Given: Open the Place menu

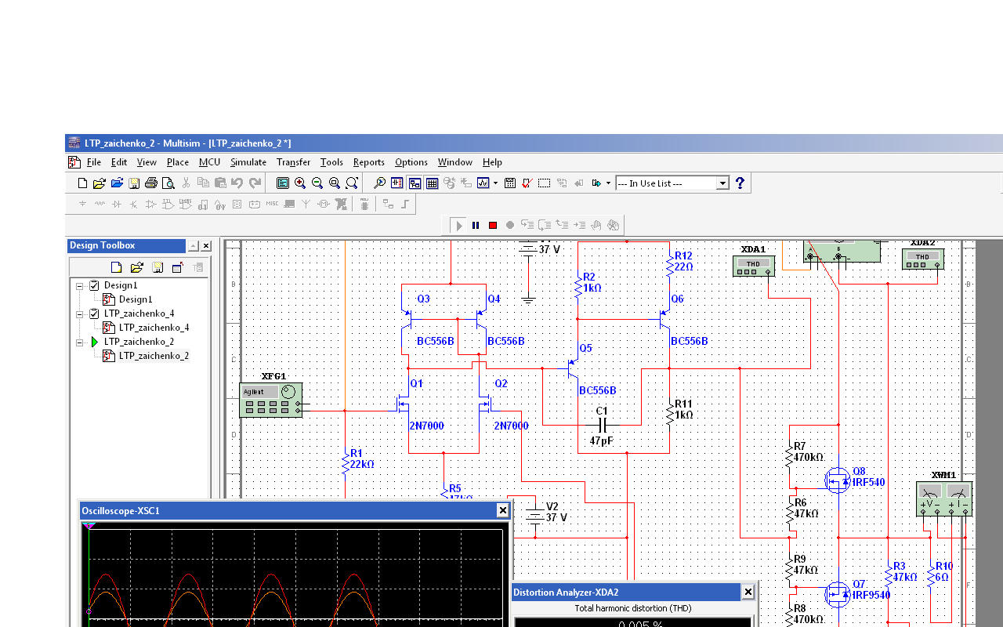Looking at the screenshot, I should coord(178,162).
